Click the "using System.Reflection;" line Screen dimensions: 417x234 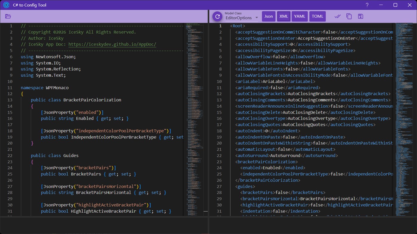51,69
